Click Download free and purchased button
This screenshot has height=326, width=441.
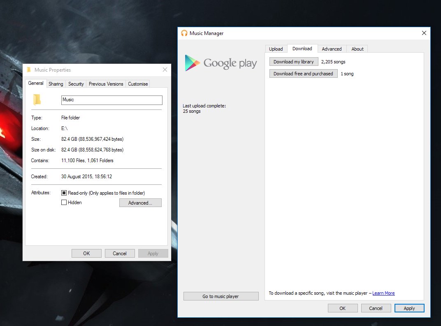303,74
